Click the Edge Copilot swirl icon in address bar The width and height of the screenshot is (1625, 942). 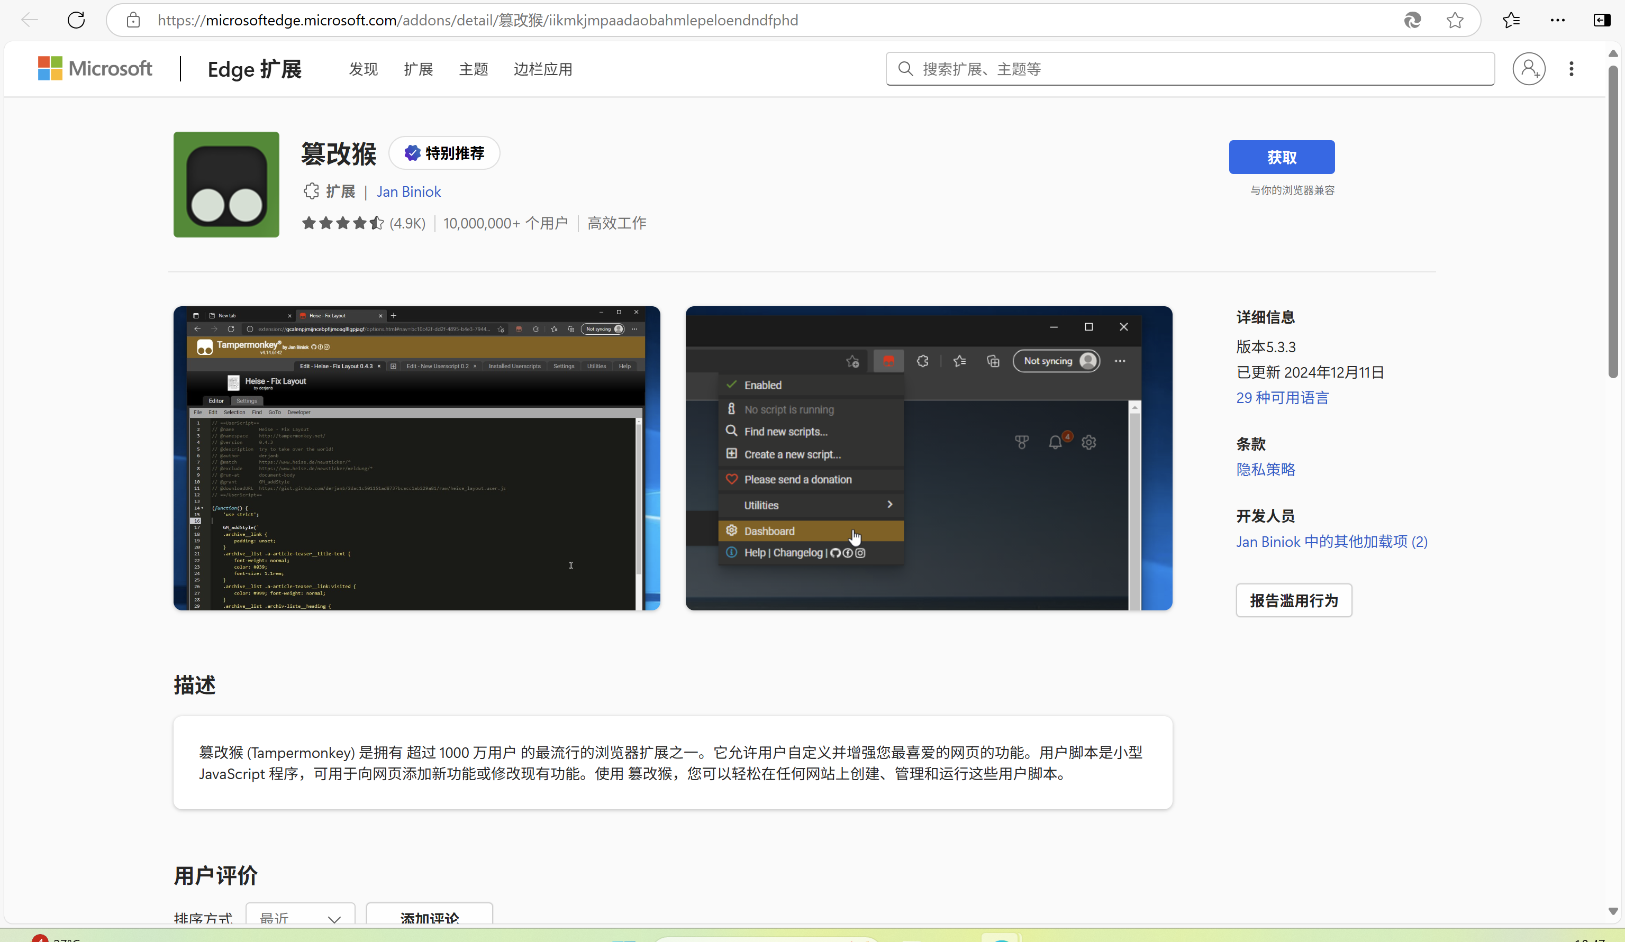pos(1412,20)
